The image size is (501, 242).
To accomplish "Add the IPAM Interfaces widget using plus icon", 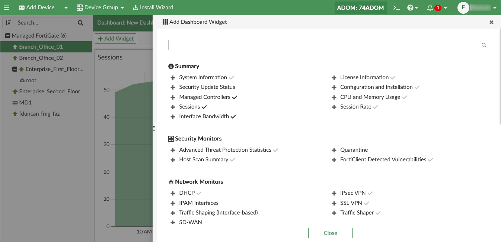I will pyautogui.click(x=173, y=203).
